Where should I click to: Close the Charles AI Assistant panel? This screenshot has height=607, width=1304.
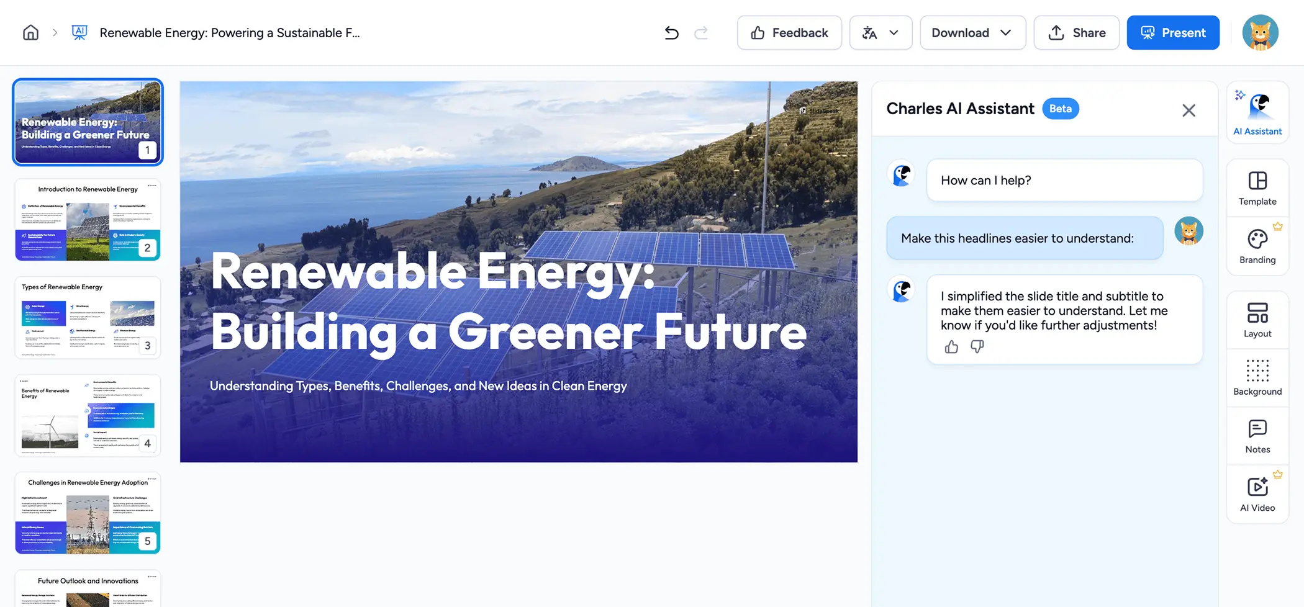point(1189,110)
